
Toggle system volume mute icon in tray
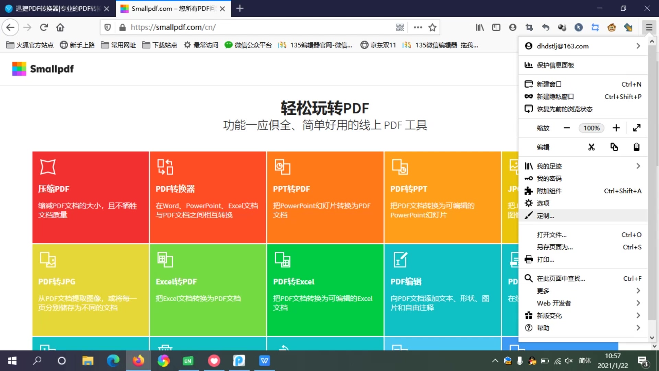pyautogui.click(x=569, y=361)
